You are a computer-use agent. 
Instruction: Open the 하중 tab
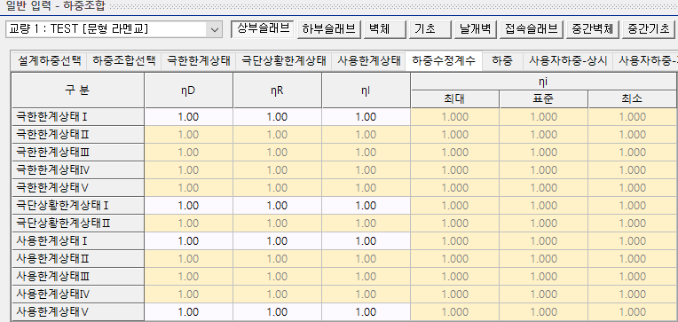tap(502, 61)
